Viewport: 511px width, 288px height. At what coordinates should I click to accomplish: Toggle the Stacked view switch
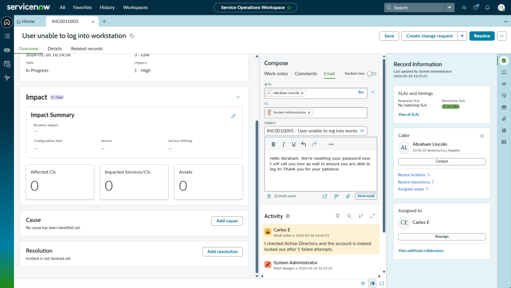pos(371,74)
